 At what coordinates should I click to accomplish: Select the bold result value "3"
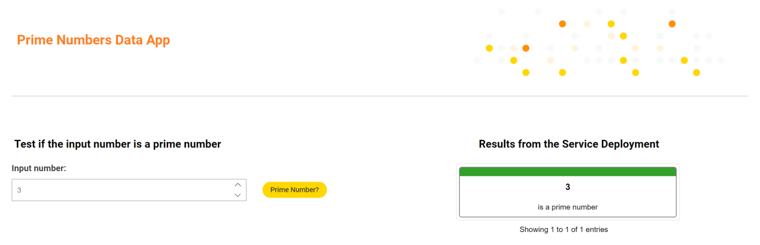click(x=568, y=187)
